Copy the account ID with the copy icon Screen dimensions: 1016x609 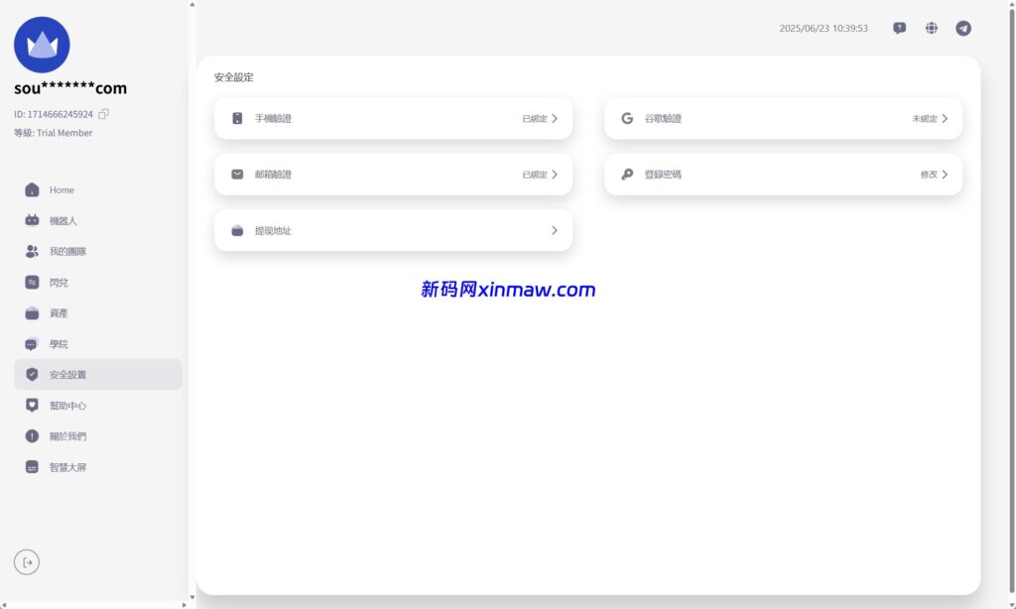point(103,114)
